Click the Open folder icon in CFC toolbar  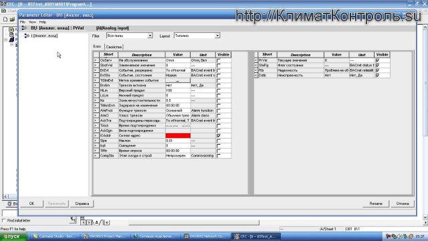coord(12,19)
